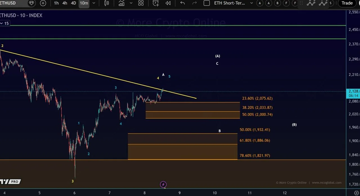Click the Trade button
The image size is (360, 196).
click(347, 3)
